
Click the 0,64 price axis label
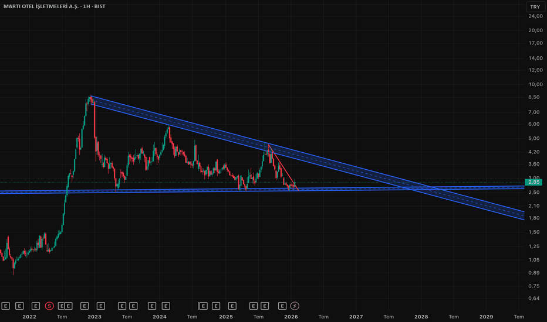[x=534, y=299]
